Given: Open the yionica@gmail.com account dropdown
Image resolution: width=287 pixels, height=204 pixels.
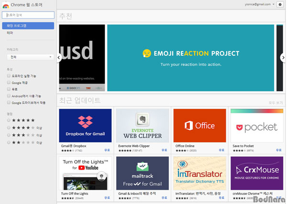Looking at the screenshot, I should click(x=260, y=4).
